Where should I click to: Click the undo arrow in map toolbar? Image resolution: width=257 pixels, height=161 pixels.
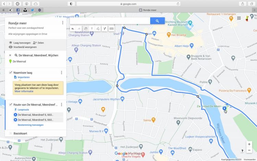pyautogui.click(x=73, y=29)
